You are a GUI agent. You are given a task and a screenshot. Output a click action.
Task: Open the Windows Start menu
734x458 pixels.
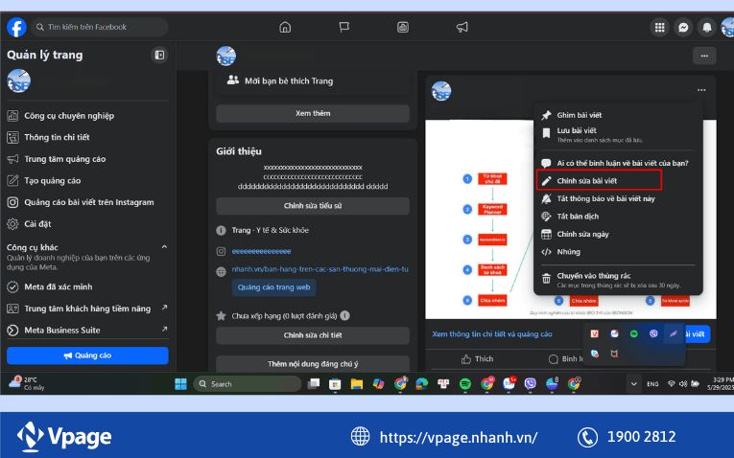pyautogui.click(x=180, y=384)
